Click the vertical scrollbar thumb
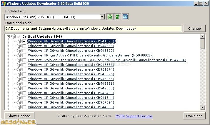 pyautogui.click(x=202, y=44)
